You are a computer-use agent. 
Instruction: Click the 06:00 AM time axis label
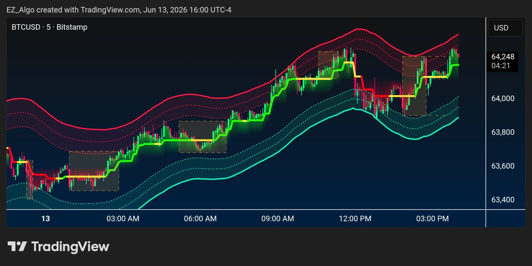pos(200,219)
